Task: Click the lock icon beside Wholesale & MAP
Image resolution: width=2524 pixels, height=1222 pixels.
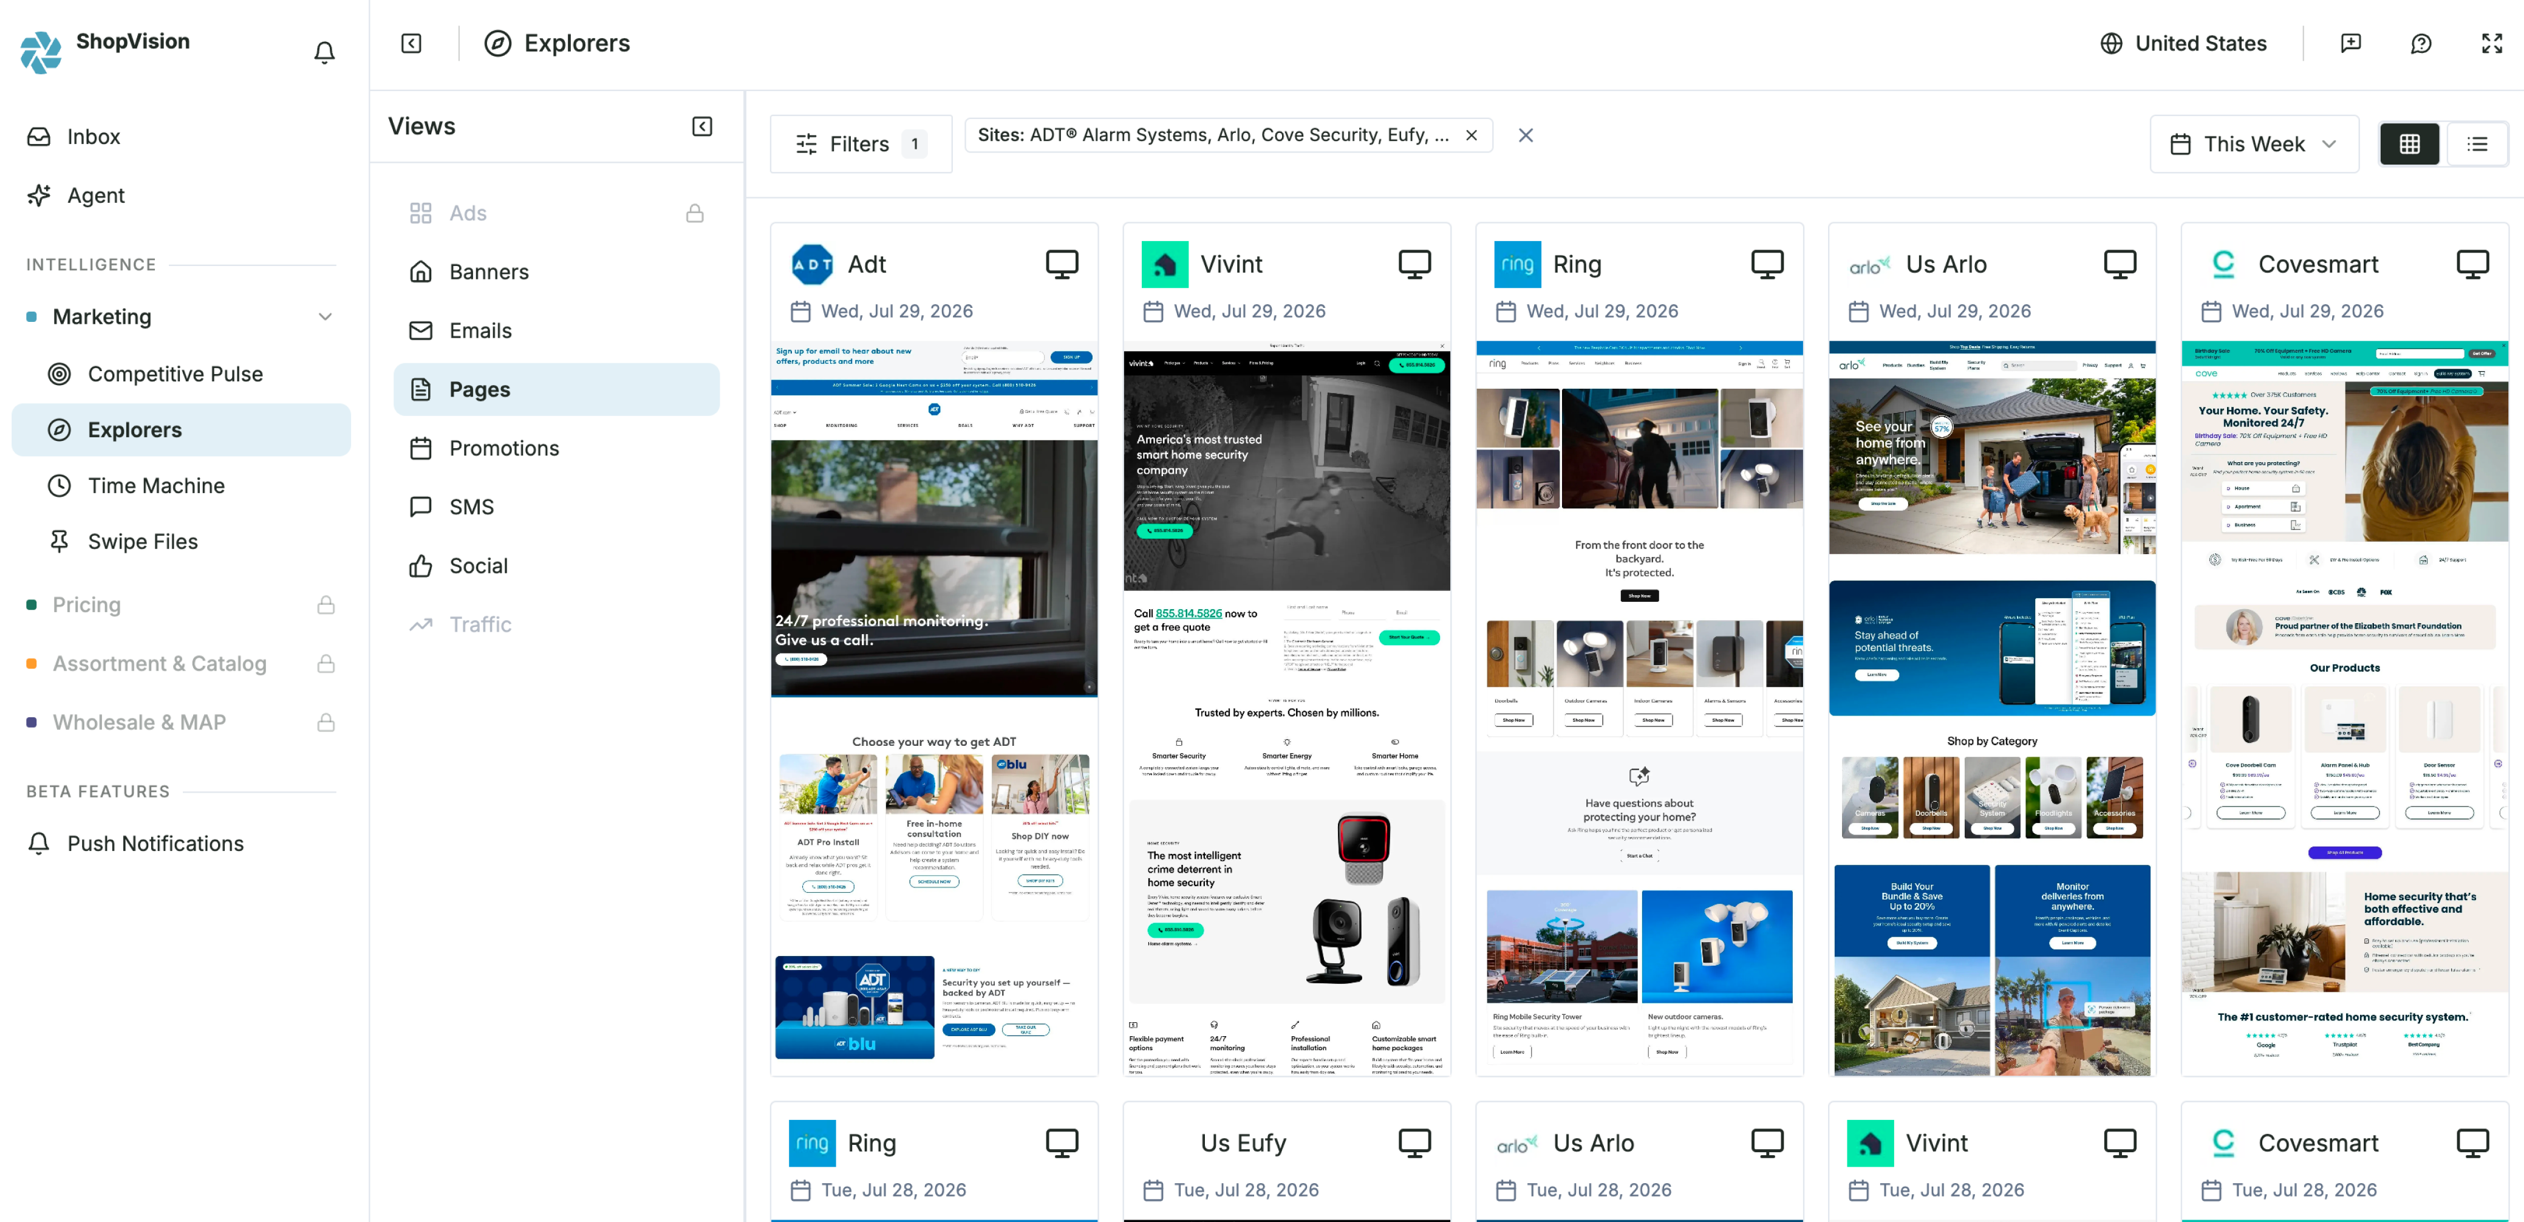Action: point(326,722)
